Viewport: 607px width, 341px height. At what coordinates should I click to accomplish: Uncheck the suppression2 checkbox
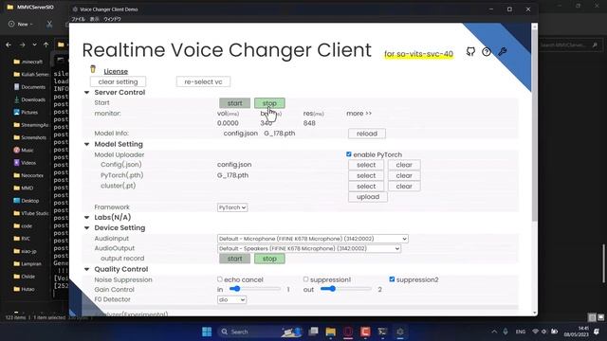392,279
